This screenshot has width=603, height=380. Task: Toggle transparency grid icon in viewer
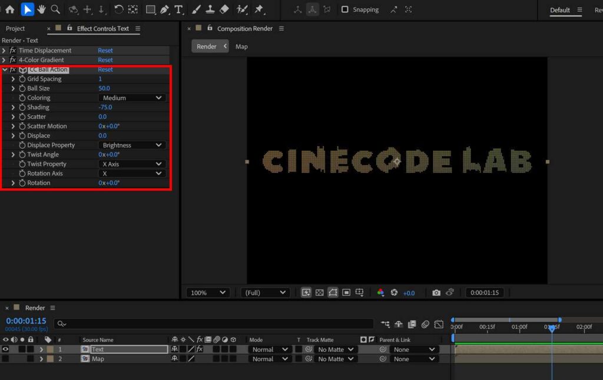click(x=319, y=293)
